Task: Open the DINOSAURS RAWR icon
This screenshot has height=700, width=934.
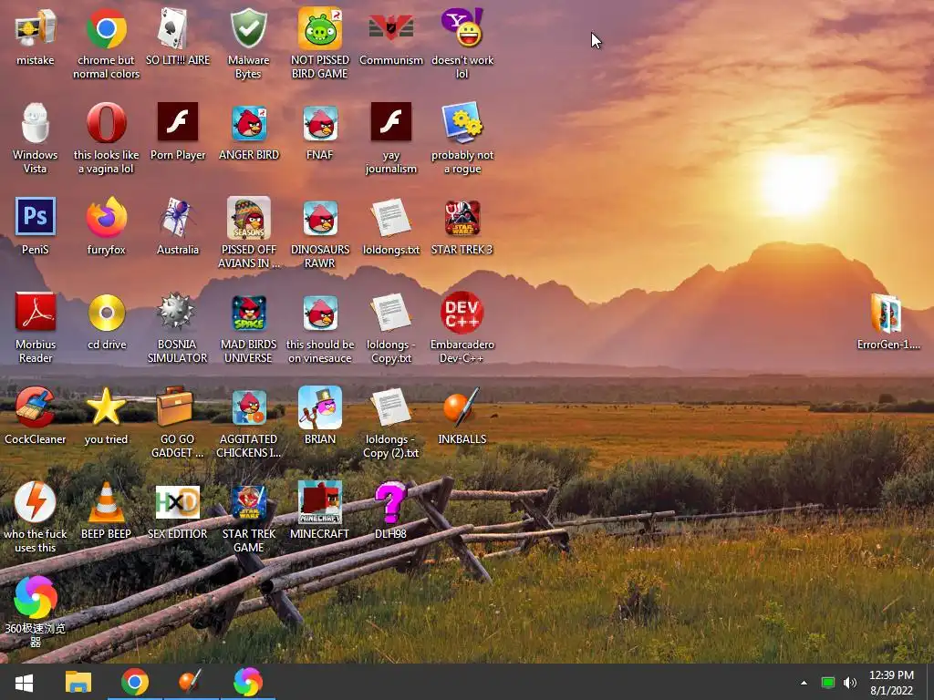Action: click(320, 218)
